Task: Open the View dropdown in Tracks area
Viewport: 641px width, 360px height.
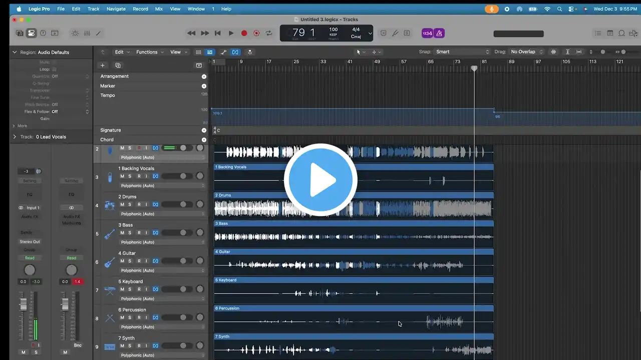Action: pos(178,52)
